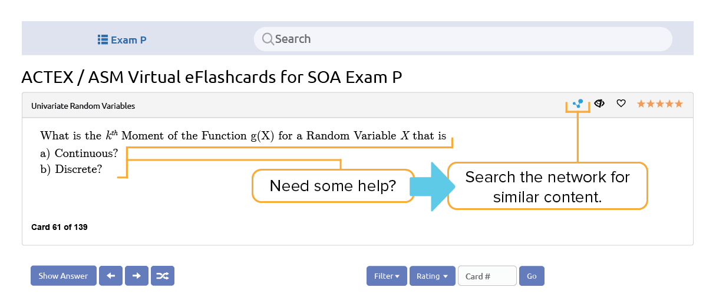Click the magnifier icon in the search bar
The height and width of the screenshot is (307, 716).
[x=268, y=39]
